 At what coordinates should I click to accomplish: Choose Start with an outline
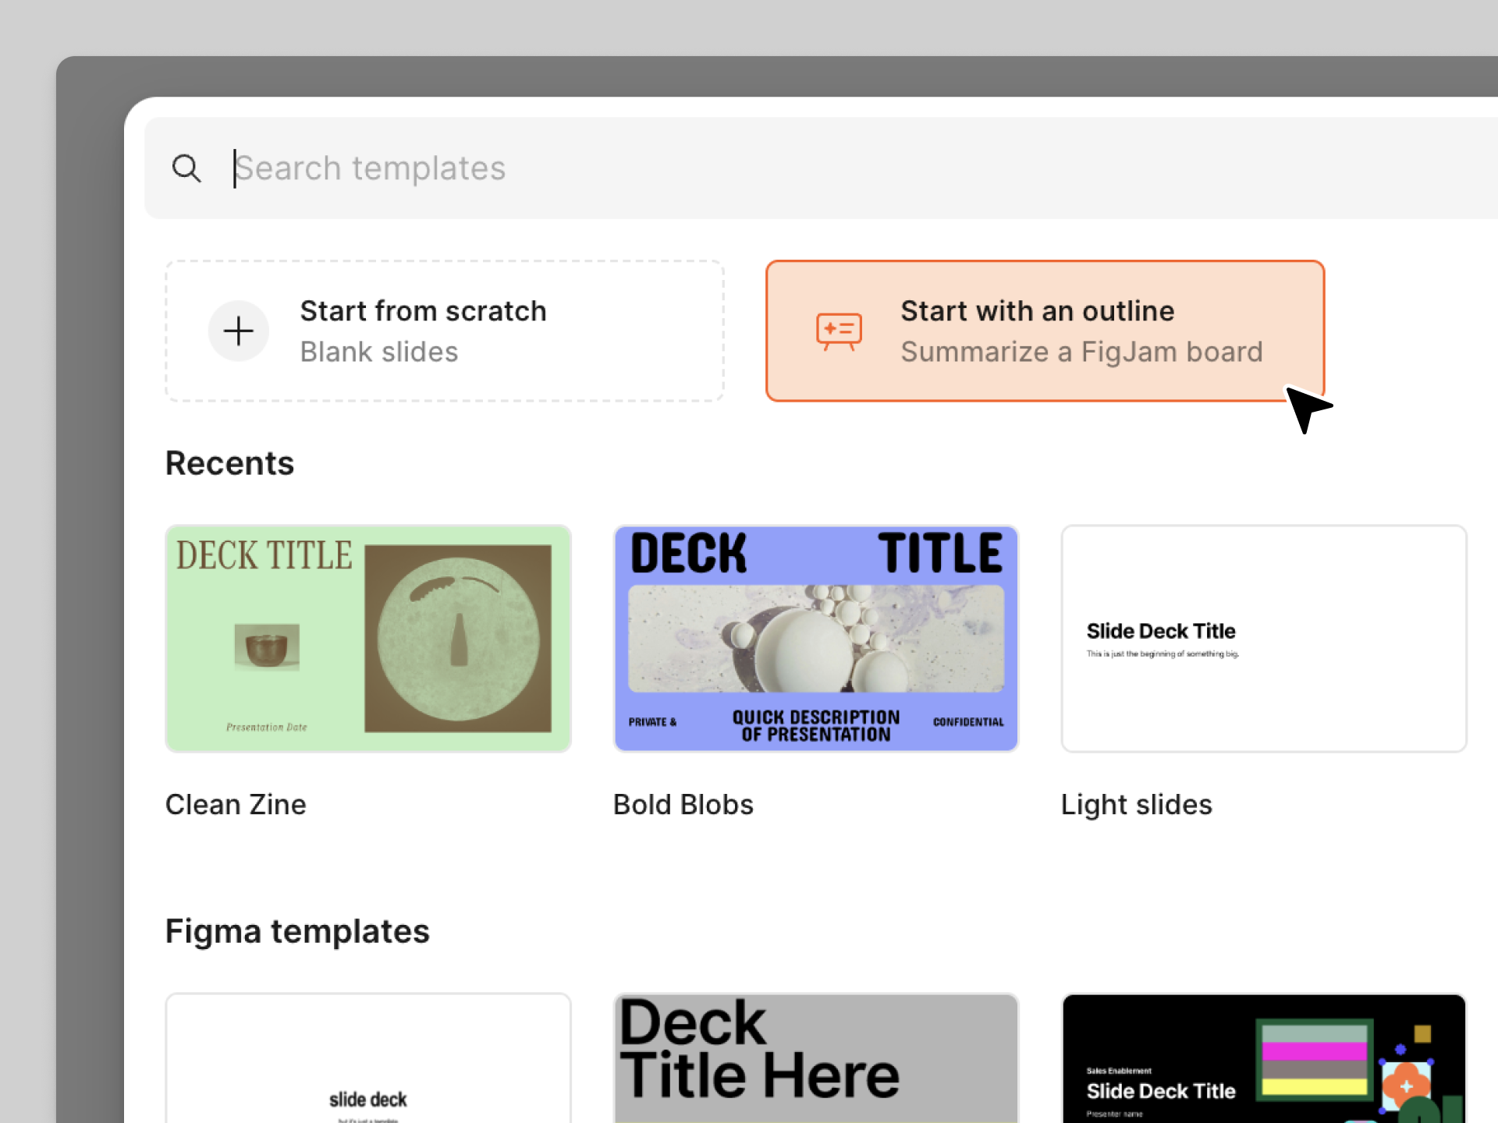tap(1045, 331)
